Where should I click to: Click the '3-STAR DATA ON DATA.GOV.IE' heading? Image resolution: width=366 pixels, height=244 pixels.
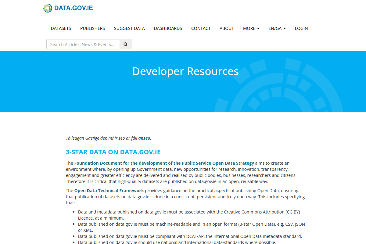113,152
